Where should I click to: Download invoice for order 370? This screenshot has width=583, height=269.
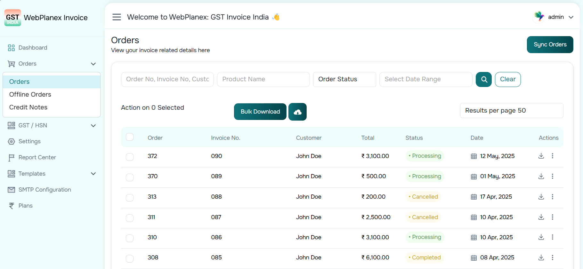[541, 176]
